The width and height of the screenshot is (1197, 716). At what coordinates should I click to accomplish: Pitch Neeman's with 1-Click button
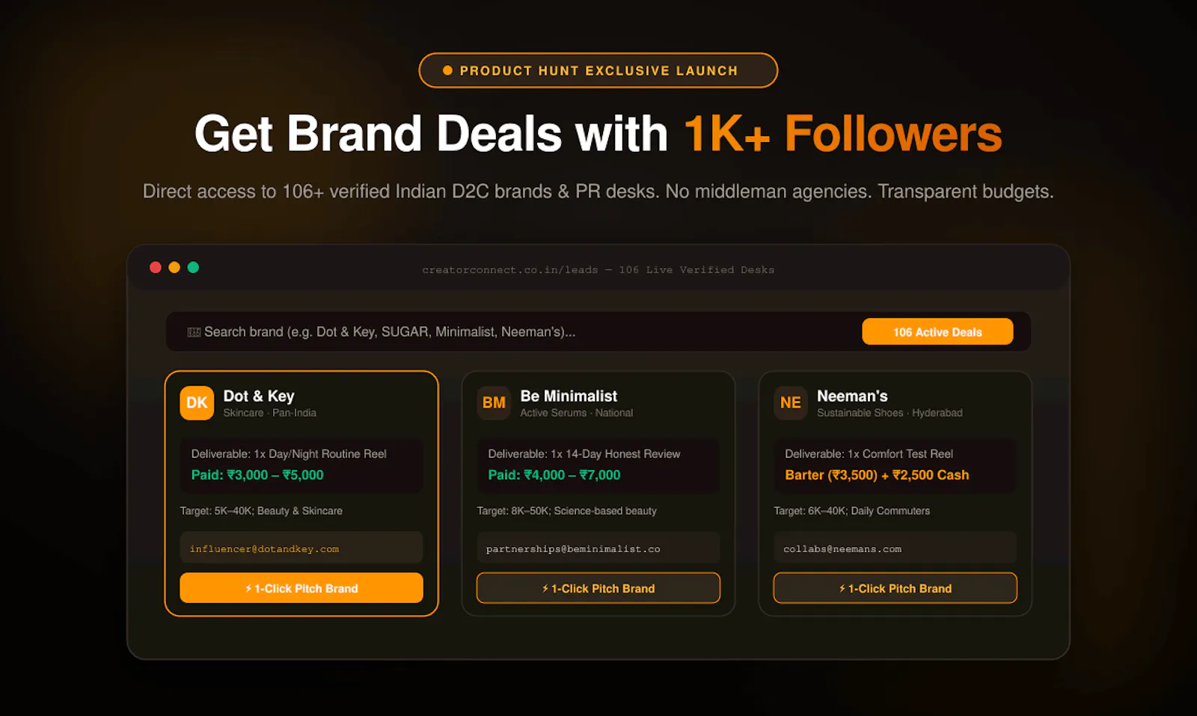(x=896, y=588)
